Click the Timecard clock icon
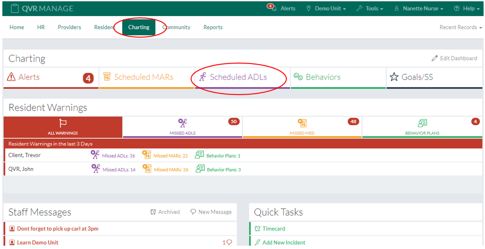Image resolution: width=485 pixels, height=249 pixels. [x=257, y=229]
